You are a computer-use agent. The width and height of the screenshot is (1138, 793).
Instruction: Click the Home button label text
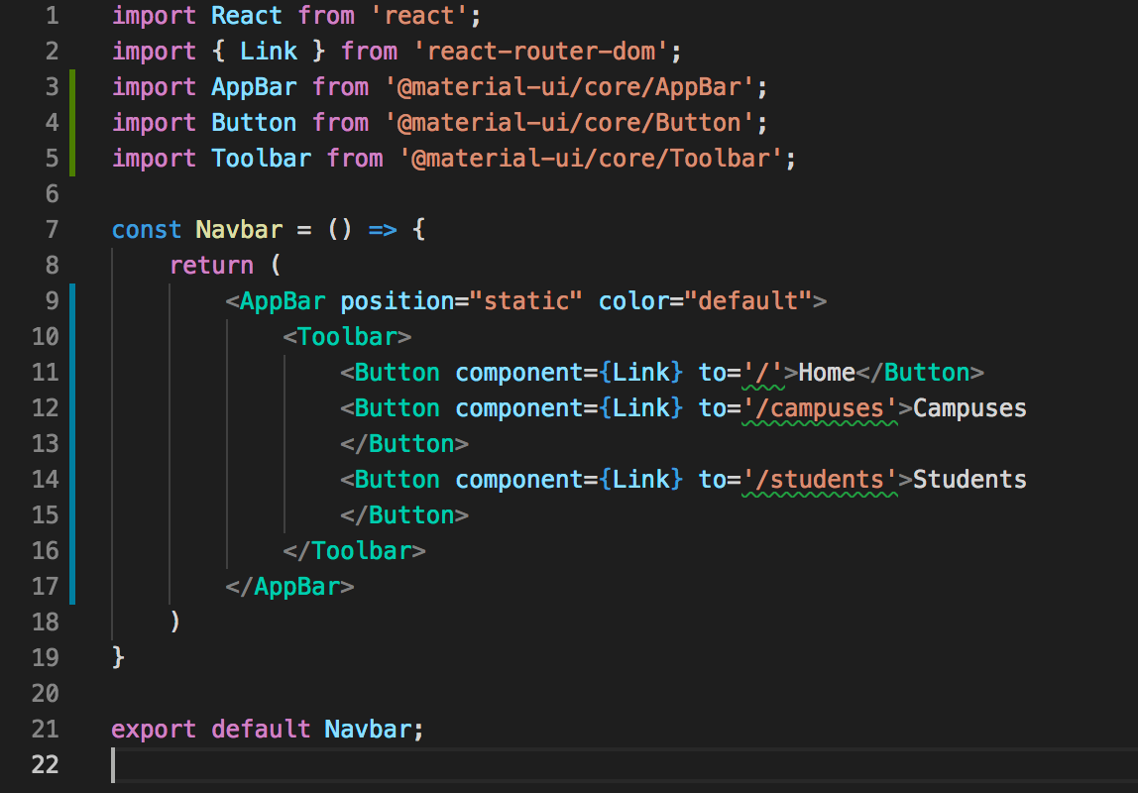point(828,372)
